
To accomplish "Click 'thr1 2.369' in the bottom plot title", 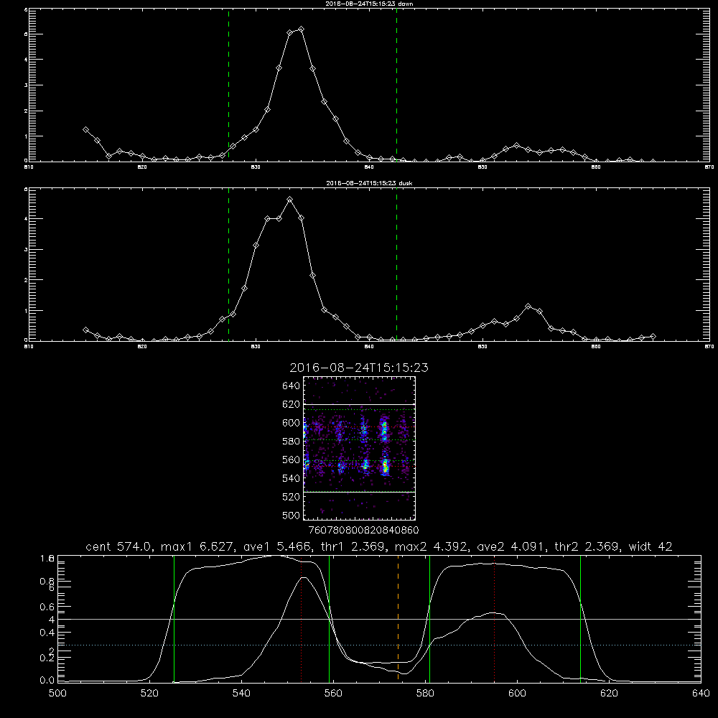I will [355, 546].
